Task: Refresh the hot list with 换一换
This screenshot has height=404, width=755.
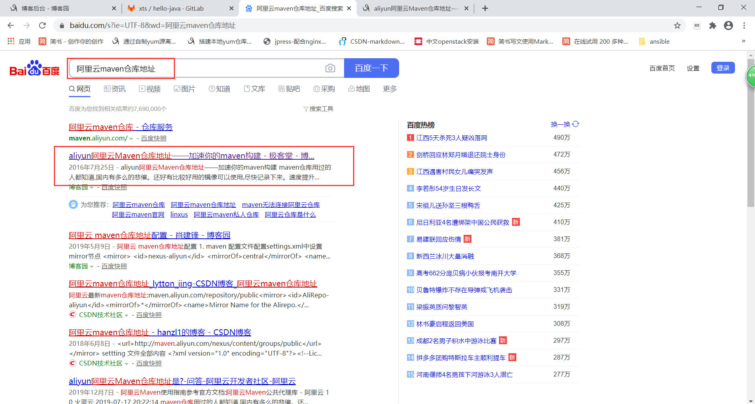Action: pos(565,124)
